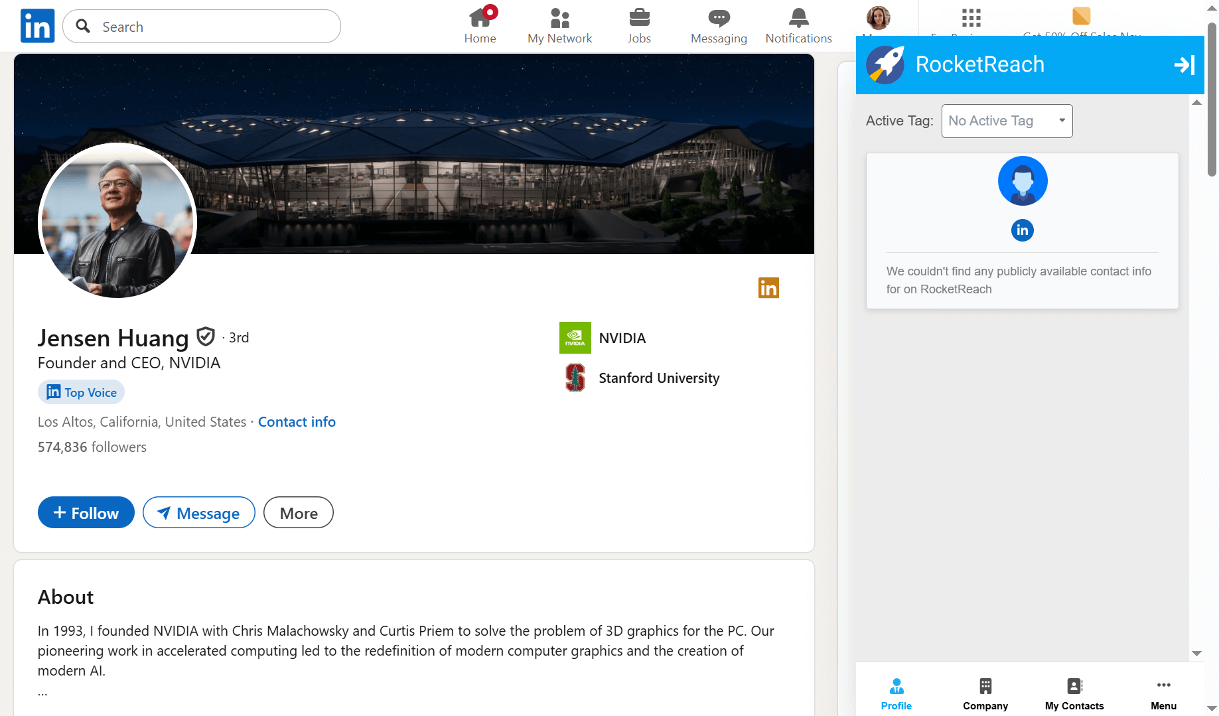Image resolution: width=1219 pixels, height=716 pixels.
Task: Click the LinkedIn logo in header
Action: (37, 26)
